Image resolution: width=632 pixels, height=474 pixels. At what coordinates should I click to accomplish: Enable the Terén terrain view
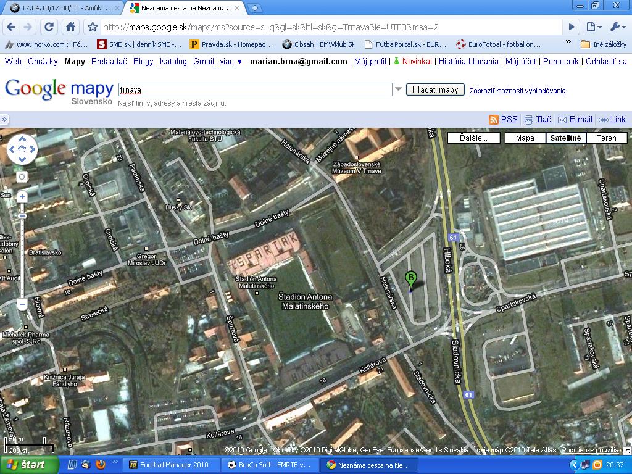[606, 138]
